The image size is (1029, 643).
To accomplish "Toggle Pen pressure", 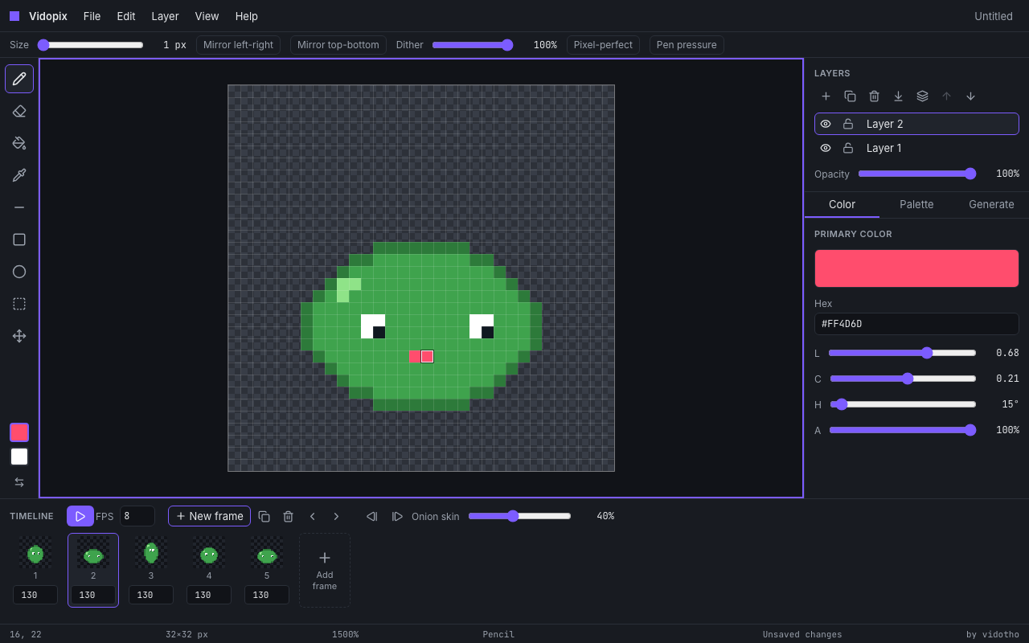I will [687, 45].
